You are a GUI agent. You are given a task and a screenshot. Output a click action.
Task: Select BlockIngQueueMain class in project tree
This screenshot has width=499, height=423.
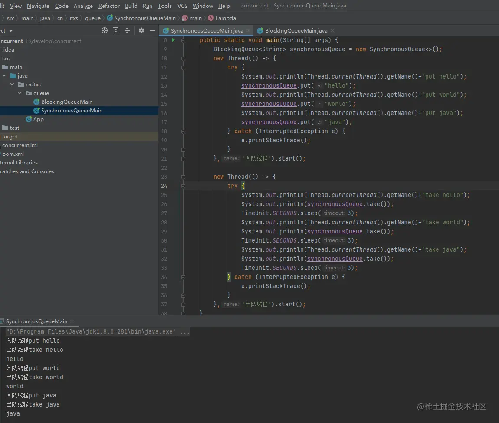pos(66,102)
